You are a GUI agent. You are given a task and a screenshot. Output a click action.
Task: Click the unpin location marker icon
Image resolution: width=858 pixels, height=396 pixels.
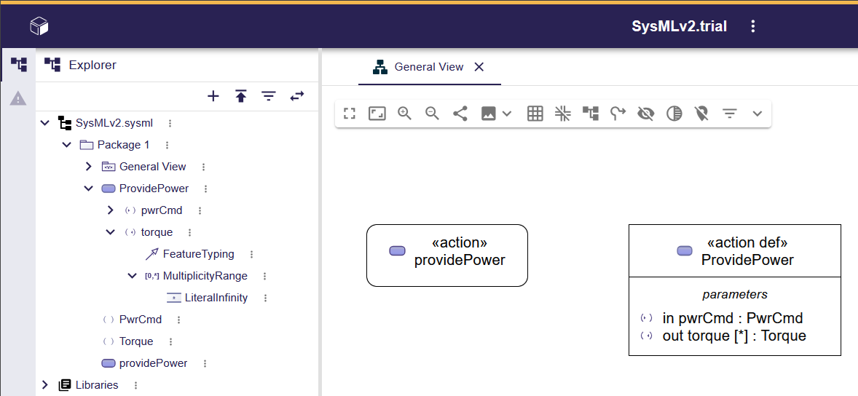pos(701,114)
